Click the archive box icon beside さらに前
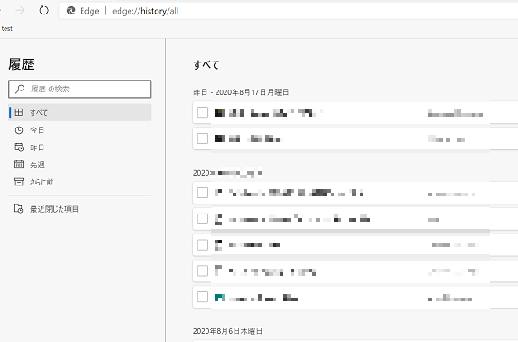 click(19, 182)
